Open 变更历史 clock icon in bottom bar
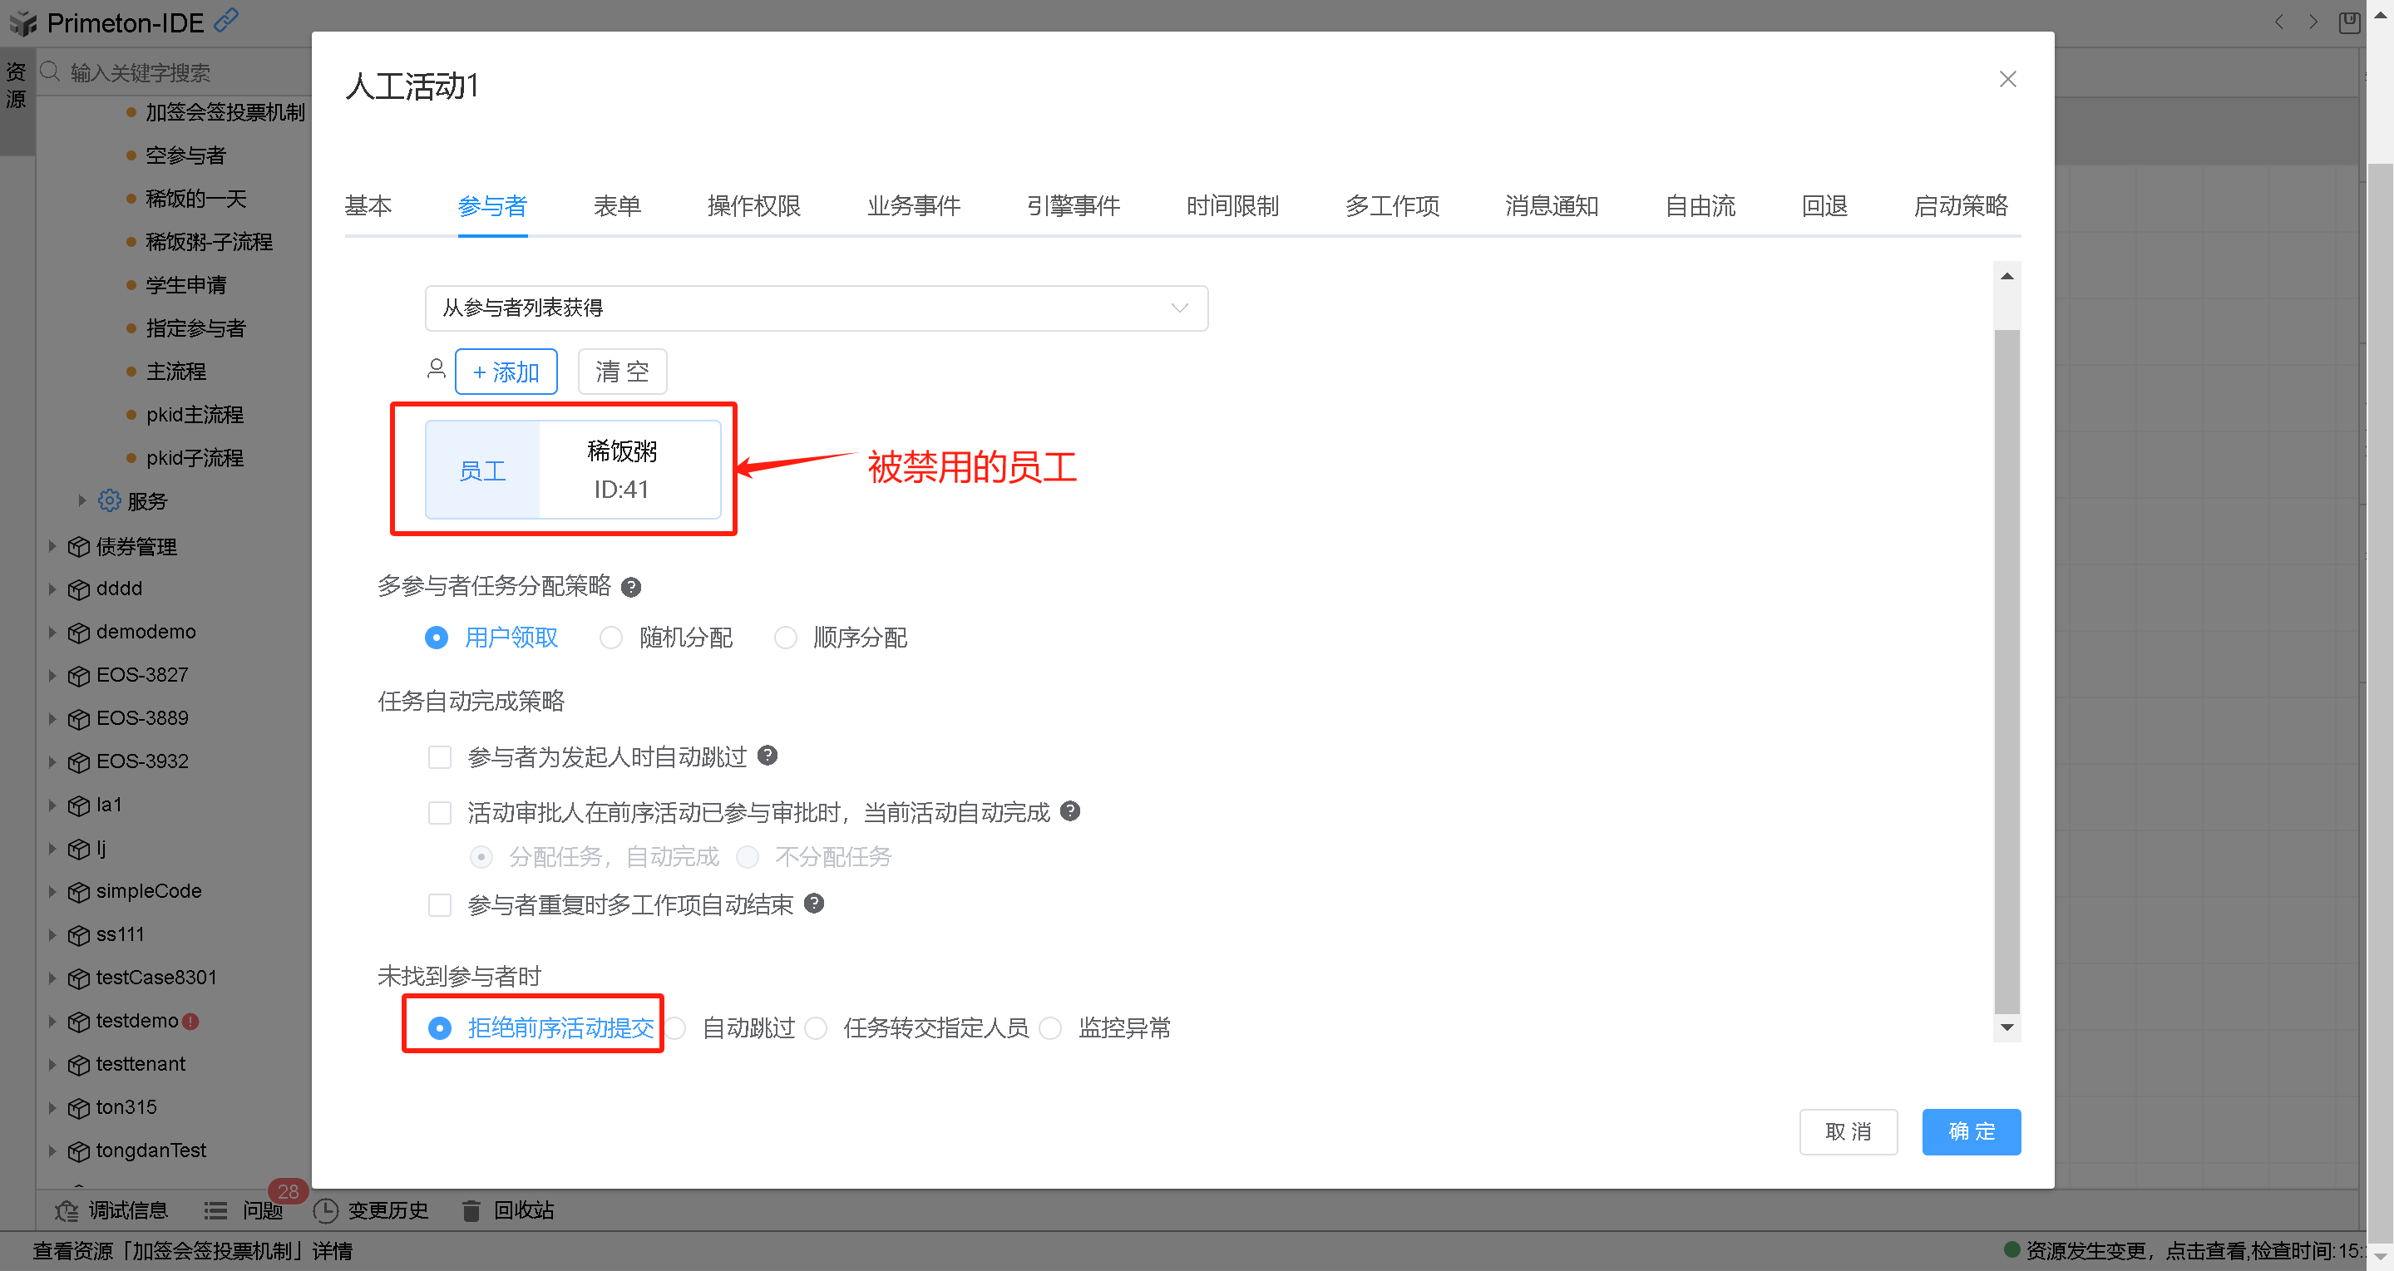 coord(325,1209)
